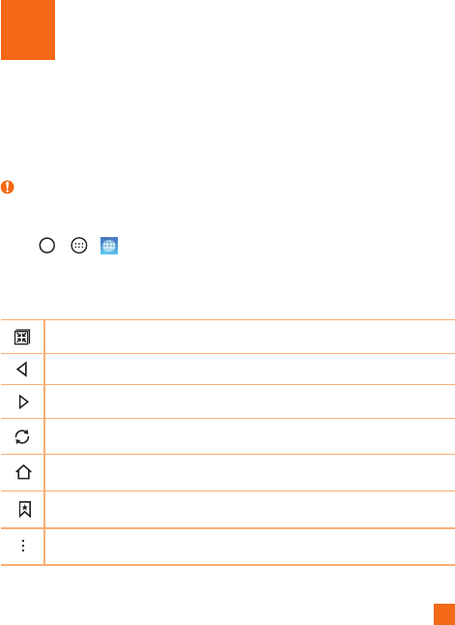Open the three-dot more options icon

23,546
